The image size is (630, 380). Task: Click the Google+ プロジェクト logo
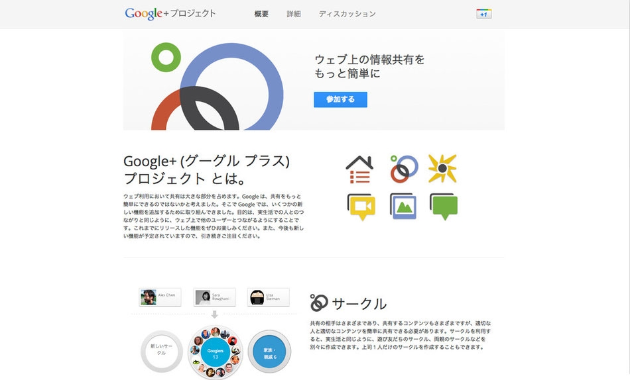click(x=170, y=13)
